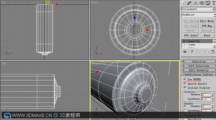216x120 pixels.
Task: Click the FFD 3x3x3 modifier button
Action: point(191,35)
